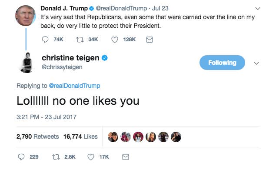This screenshot has height=173, width=276.
Task: Open christine teigen's profile picture
Action: tap(27, 63)
